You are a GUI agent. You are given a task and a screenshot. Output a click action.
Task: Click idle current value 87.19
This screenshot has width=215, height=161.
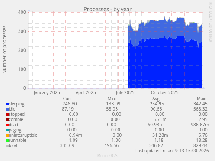[x=68, y=109]
